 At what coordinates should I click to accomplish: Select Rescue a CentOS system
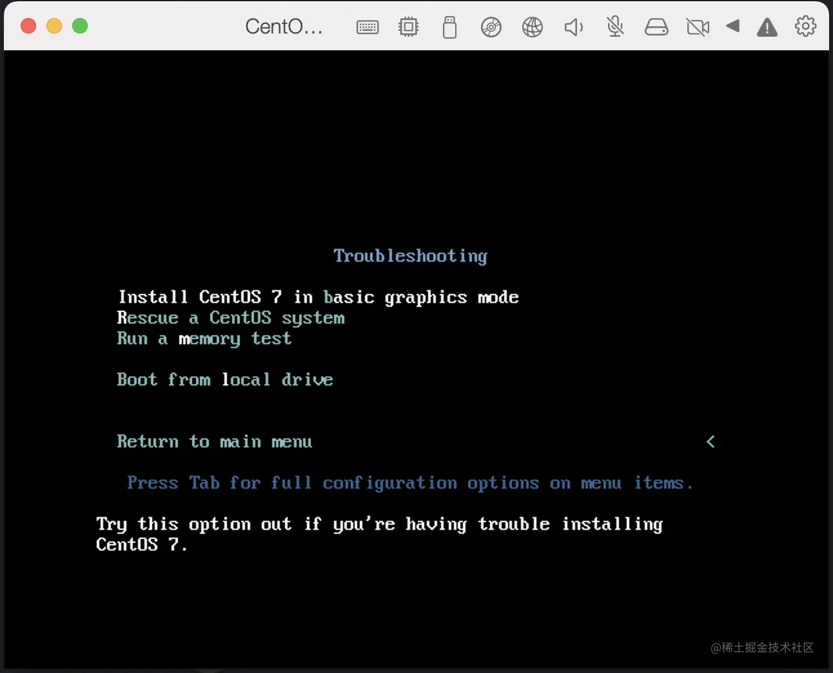tap(231, 318)
